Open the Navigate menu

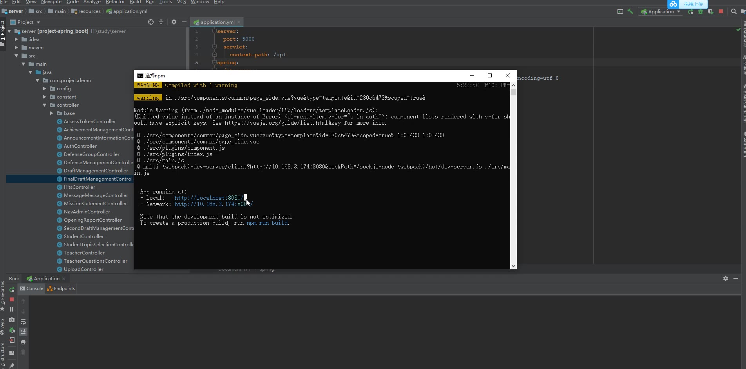(x=51, y=2)
